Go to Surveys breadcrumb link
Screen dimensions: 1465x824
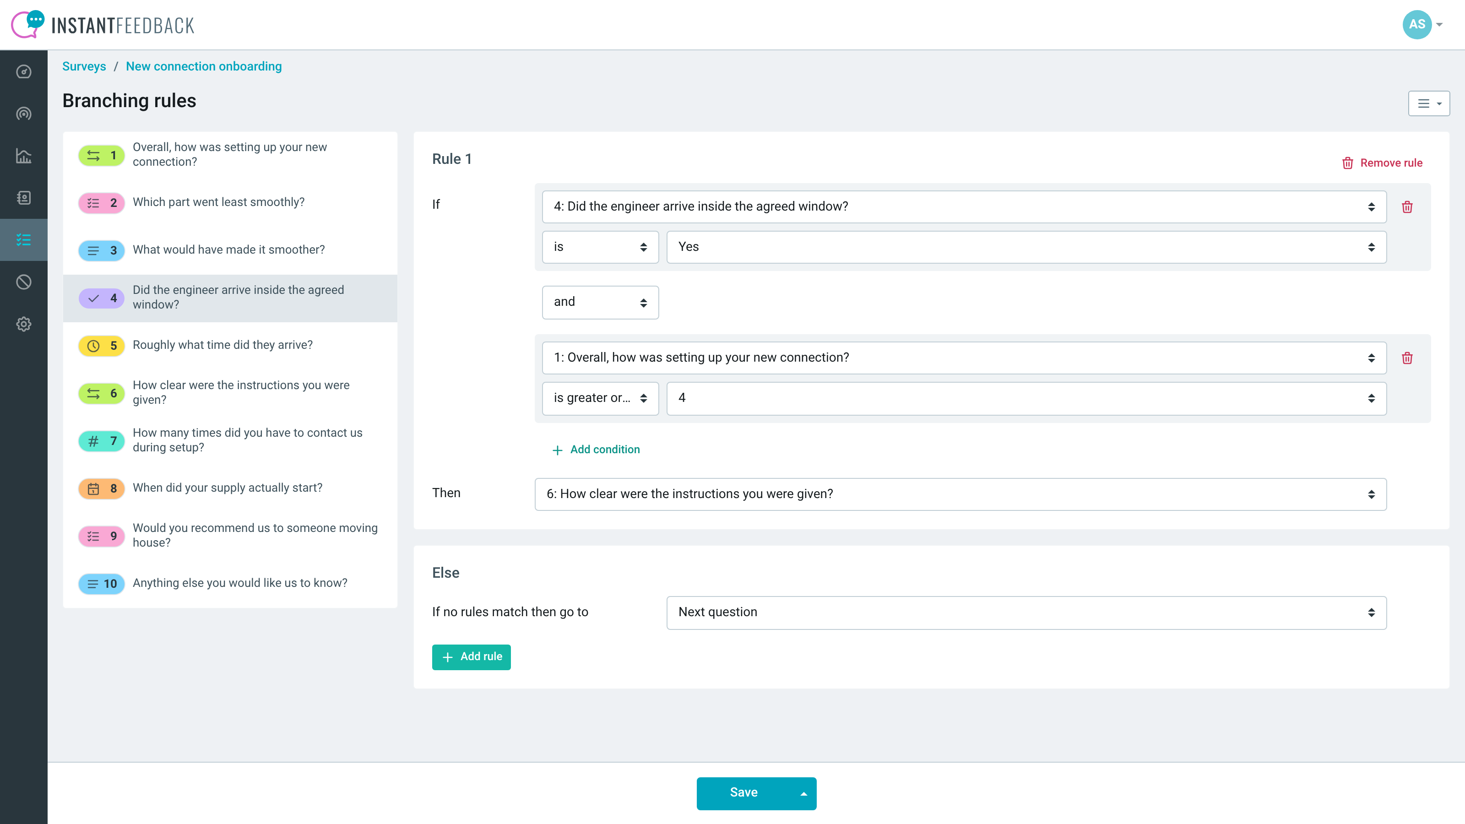click(x=84, y=66)
